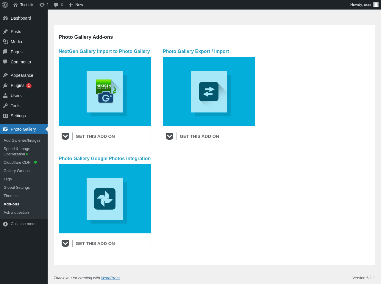
Task: Open the comments bubble icon in the toolbar
Action: (56, 5)
